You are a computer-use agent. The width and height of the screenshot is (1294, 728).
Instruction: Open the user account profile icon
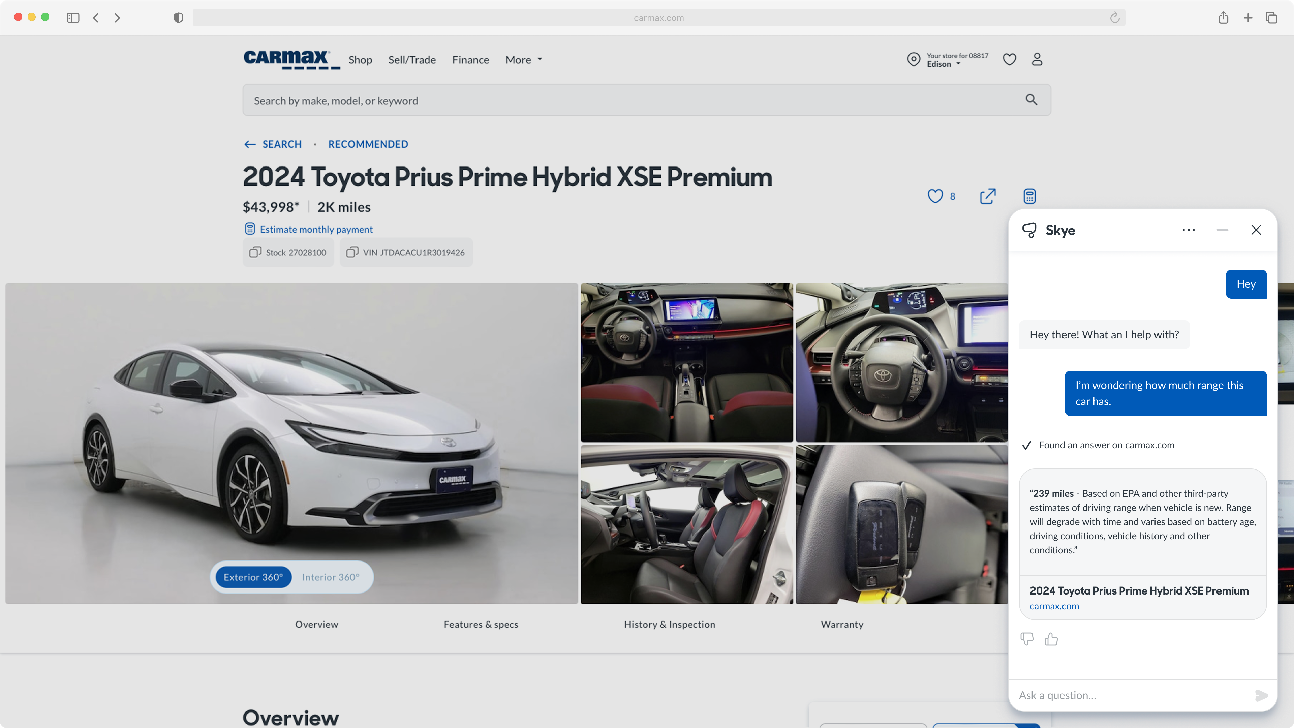(x=1037, y=59)
